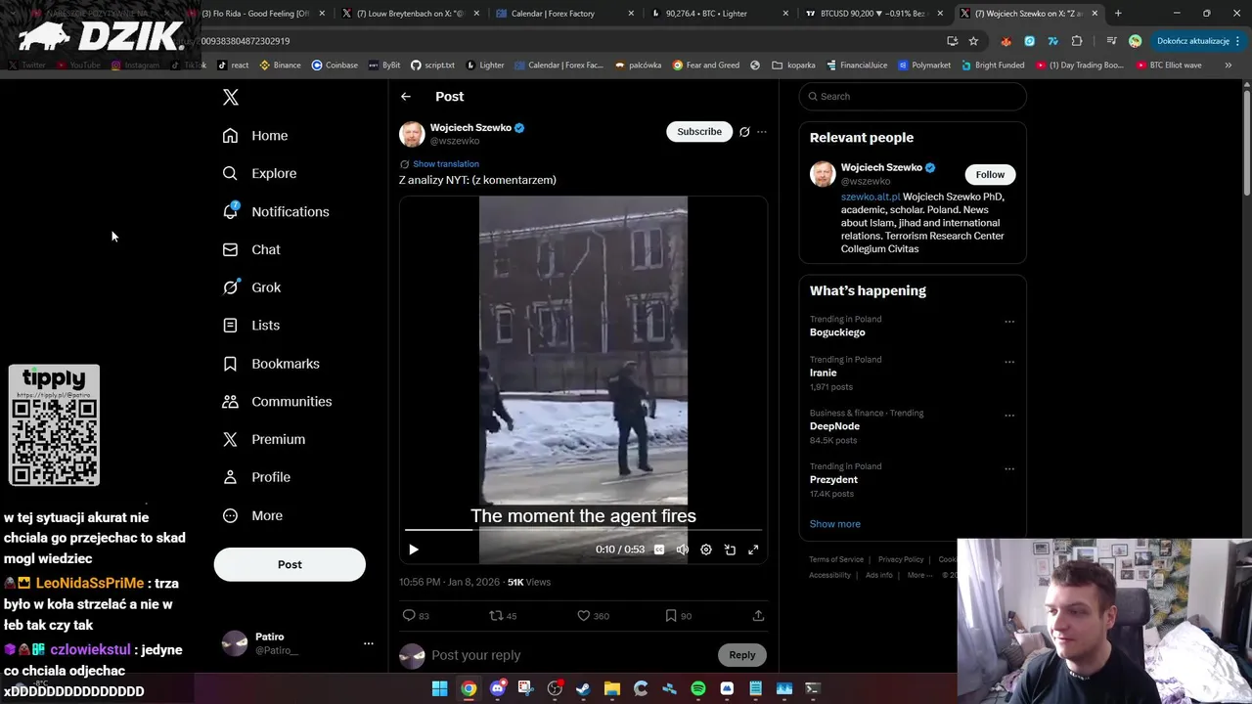This screenshot has height=704, width=1252.
Task: Open Communities in the X sidebar
Action: coord(277,402)
